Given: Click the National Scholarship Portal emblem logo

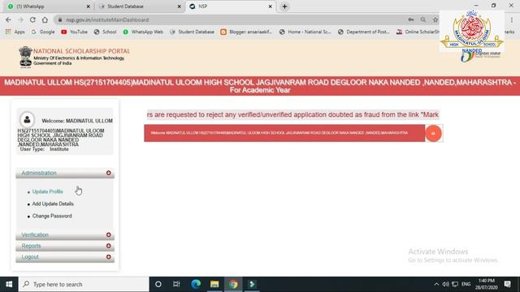Looking at the screenshot, I should (x=25, y=57).
